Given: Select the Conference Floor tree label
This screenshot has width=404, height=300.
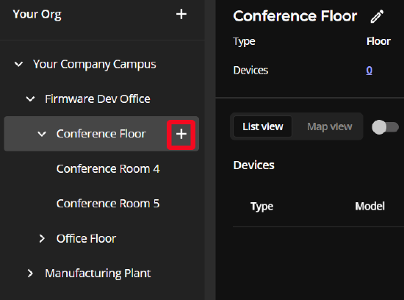Looking at the screenshot, I should (x=101, y=134).
